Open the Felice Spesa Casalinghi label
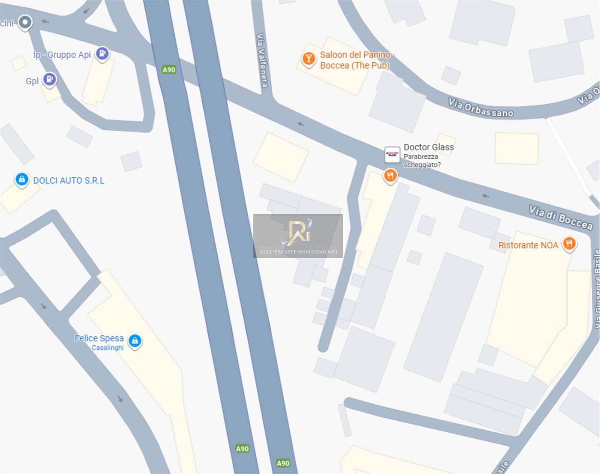This screenshot has width=600, height=474. [x=99, y=342]
